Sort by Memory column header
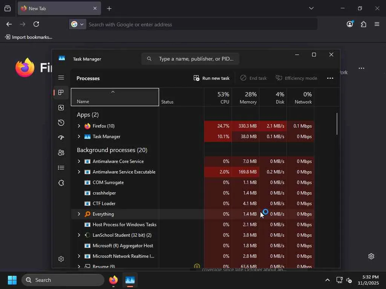The height and width of the screenshot is (289, 386). [245, 97]
